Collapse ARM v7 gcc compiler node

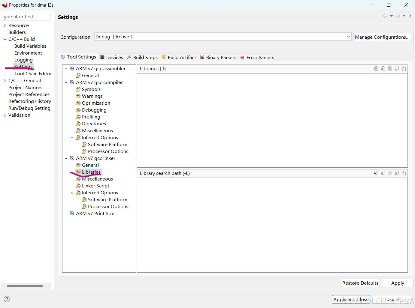tap(66, 82)
